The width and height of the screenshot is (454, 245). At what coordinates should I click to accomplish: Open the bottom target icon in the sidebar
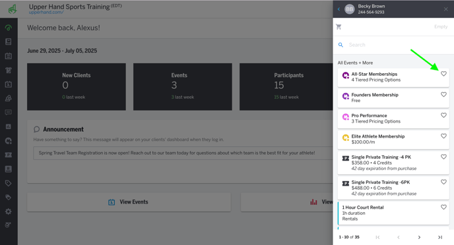pos(9,225)
